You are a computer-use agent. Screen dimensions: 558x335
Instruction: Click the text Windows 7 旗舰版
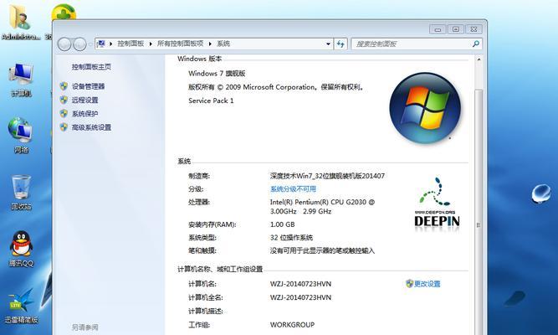(x=217, y=74)
